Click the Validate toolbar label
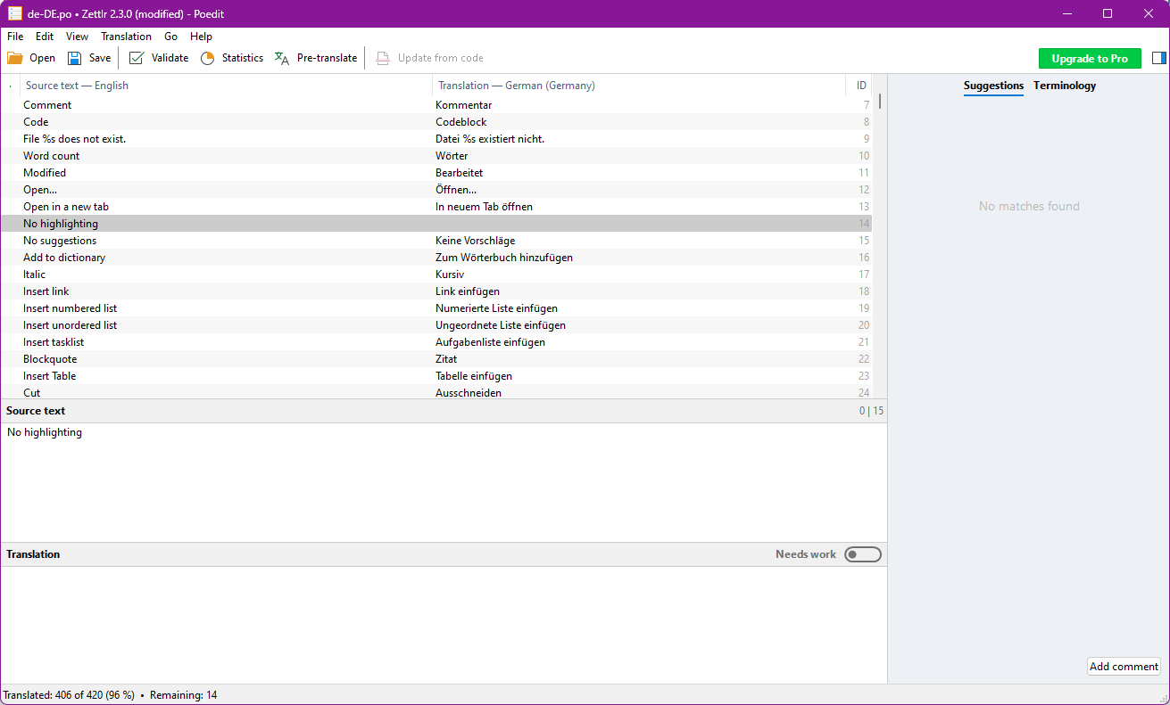 click(170, 58)
